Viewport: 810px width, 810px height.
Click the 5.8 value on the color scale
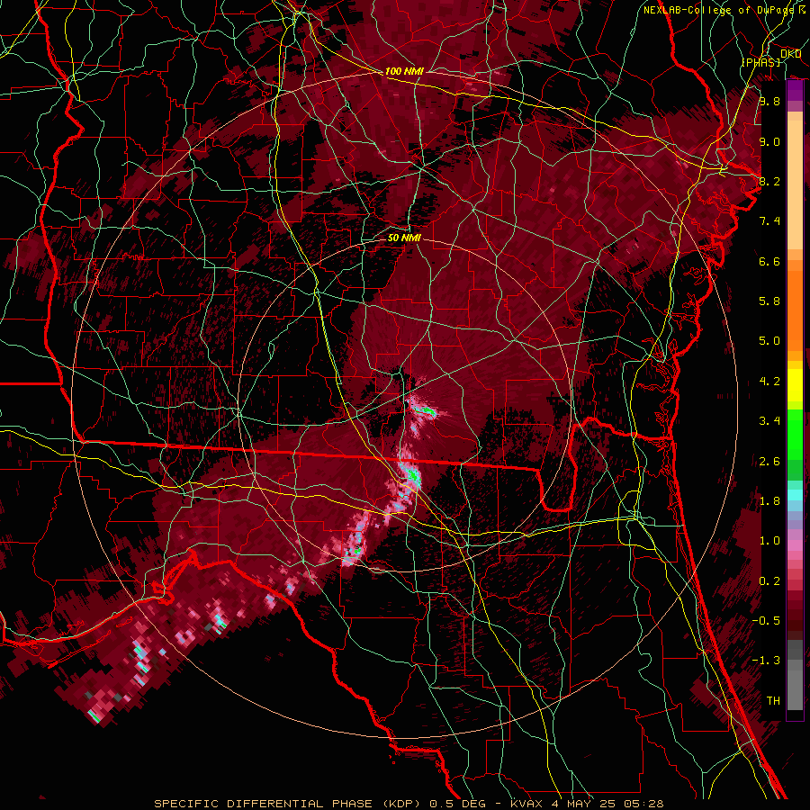coord(769,301)
